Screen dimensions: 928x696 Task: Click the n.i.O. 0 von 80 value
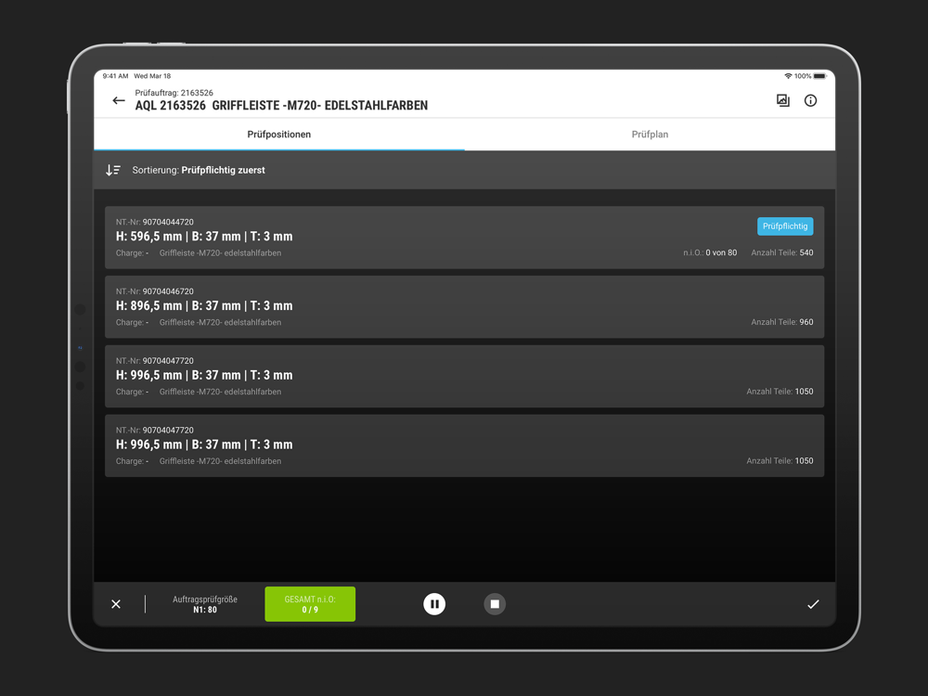click(x=710, y=252)
